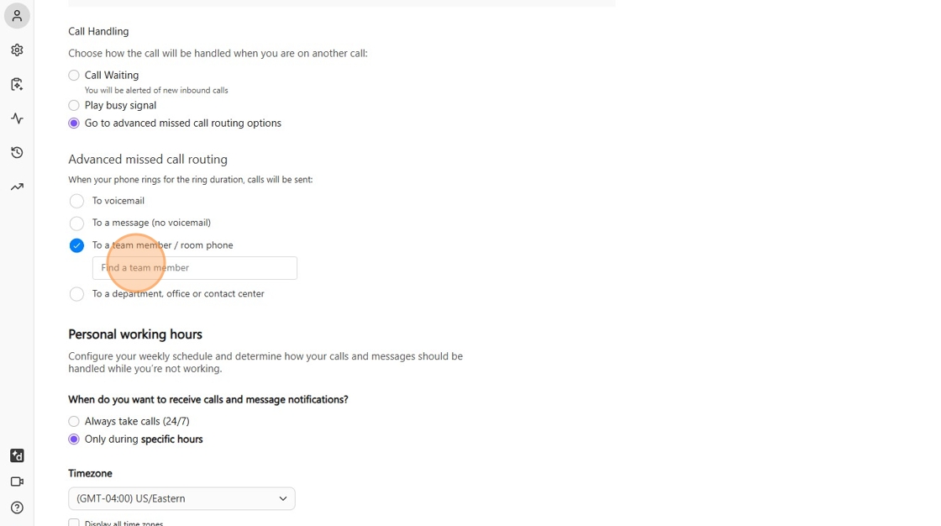Select To a department, office or contact center
Viewport: 941px width, 526px height.
point(76,294)
